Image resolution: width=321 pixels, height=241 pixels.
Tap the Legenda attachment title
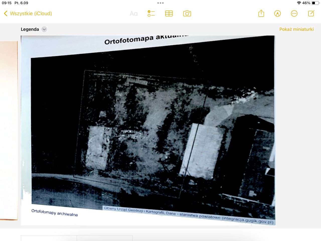tap(30, 29)
